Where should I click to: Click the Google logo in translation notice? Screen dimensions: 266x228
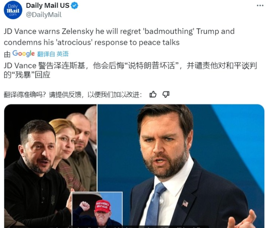coord(24,54)
